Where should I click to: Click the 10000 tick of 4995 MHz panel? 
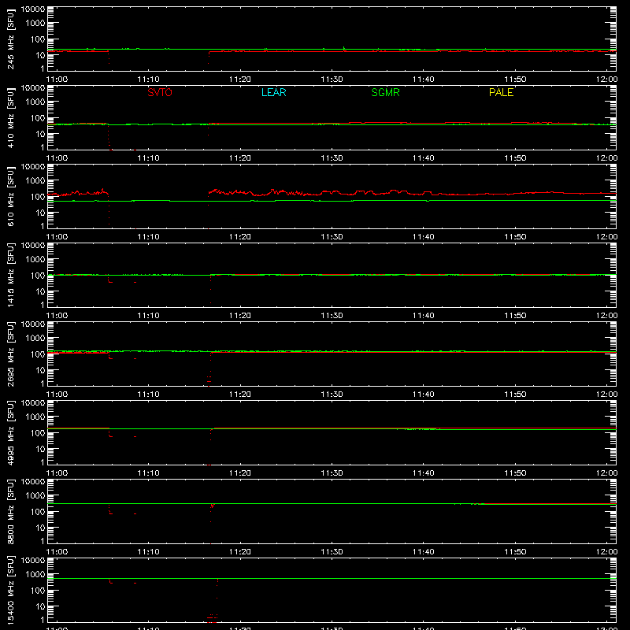click(x=33, y=403)
